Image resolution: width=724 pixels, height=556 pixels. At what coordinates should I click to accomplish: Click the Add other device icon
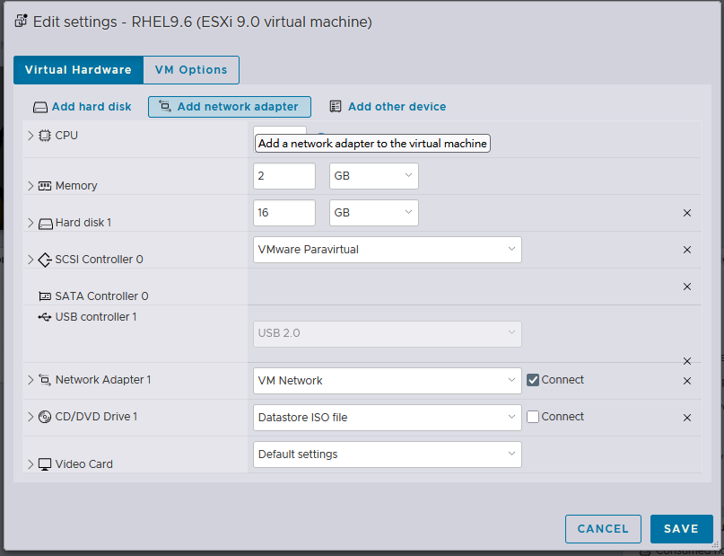pos(336,107)
